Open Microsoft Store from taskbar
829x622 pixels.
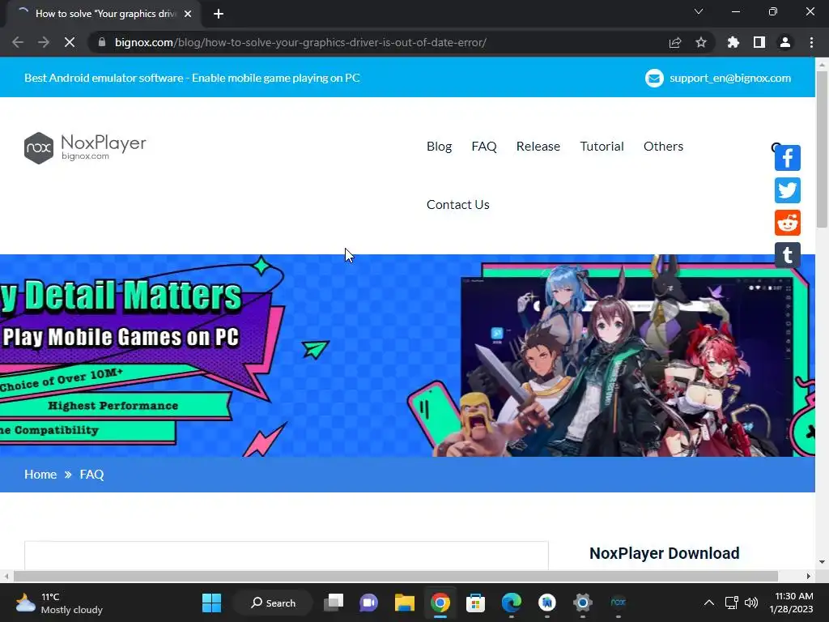[x=475, y=603]
